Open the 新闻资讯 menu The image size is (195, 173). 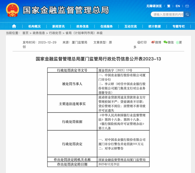point(58,26)
